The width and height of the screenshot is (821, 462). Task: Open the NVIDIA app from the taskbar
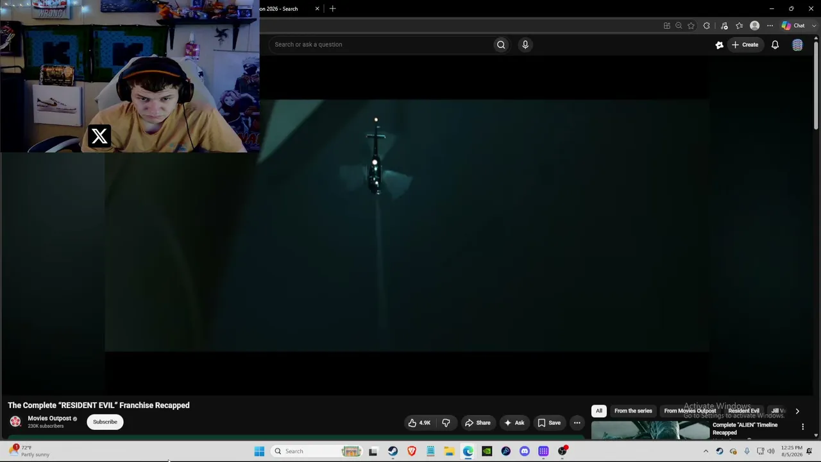[x=487, y=451]
